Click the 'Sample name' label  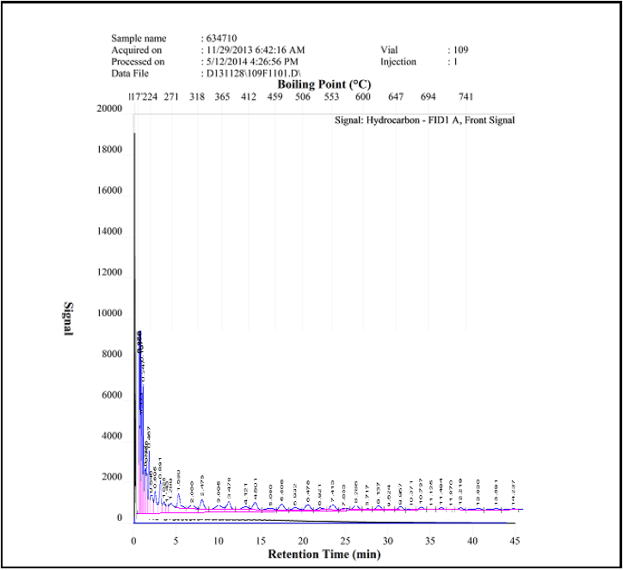139,39
